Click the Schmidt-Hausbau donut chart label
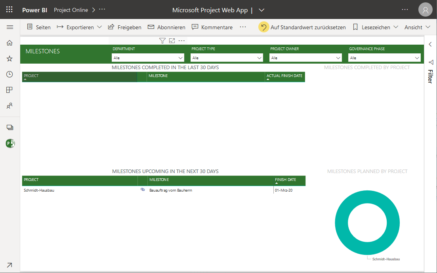Screen dimensions: 437x273 (386, 259)
